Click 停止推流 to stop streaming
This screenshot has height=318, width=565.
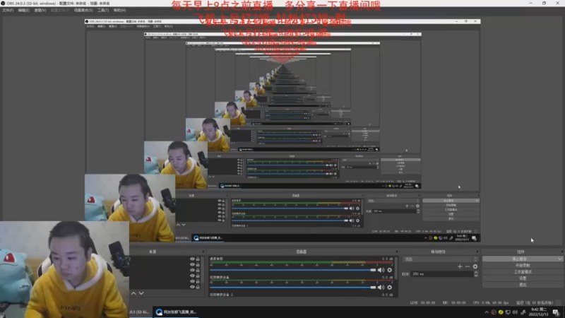coord(520,259)
